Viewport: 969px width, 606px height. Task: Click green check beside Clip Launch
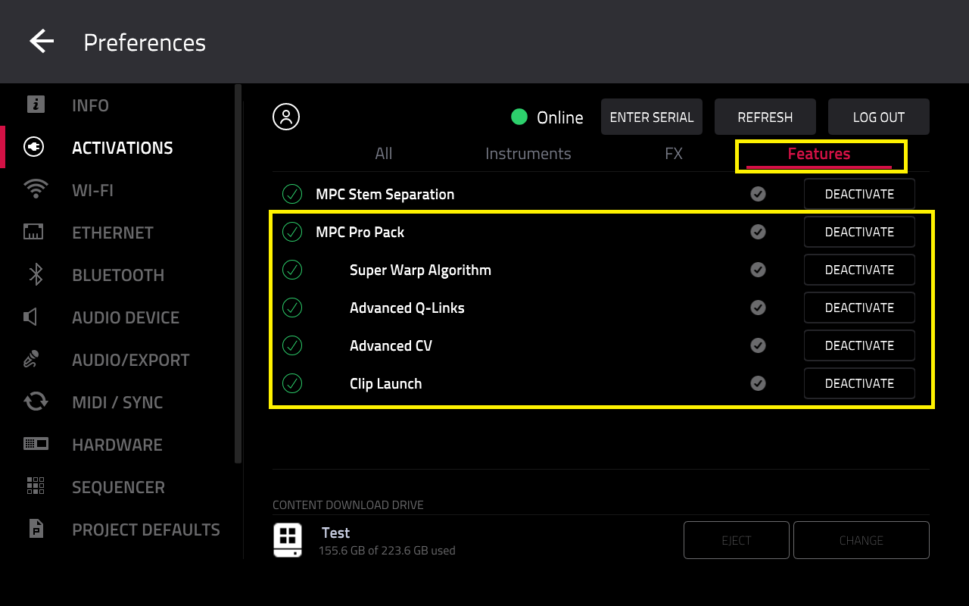[x=292, y=383]
